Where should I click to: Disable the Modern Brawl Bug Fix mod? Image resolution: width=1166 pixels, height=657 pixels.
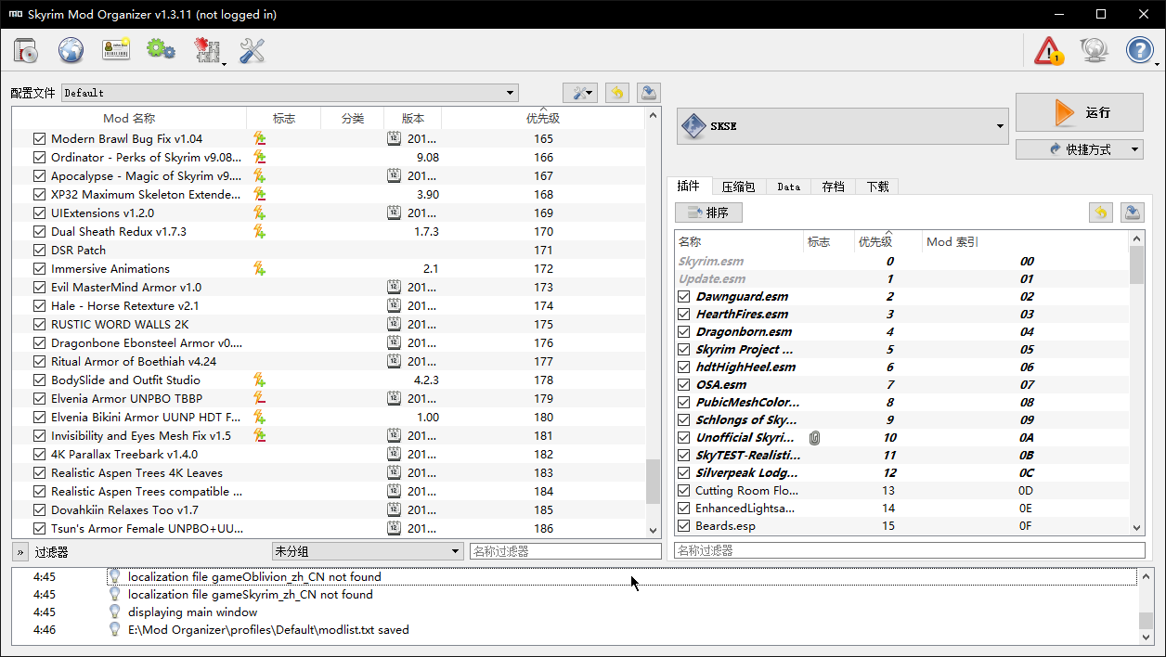[39, 138]
